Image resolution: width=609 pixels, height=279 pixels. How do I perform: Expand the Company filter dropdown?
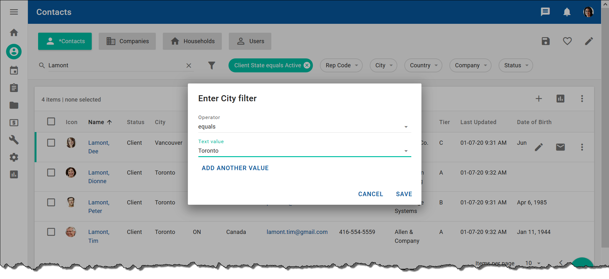(x=470, y=65)
